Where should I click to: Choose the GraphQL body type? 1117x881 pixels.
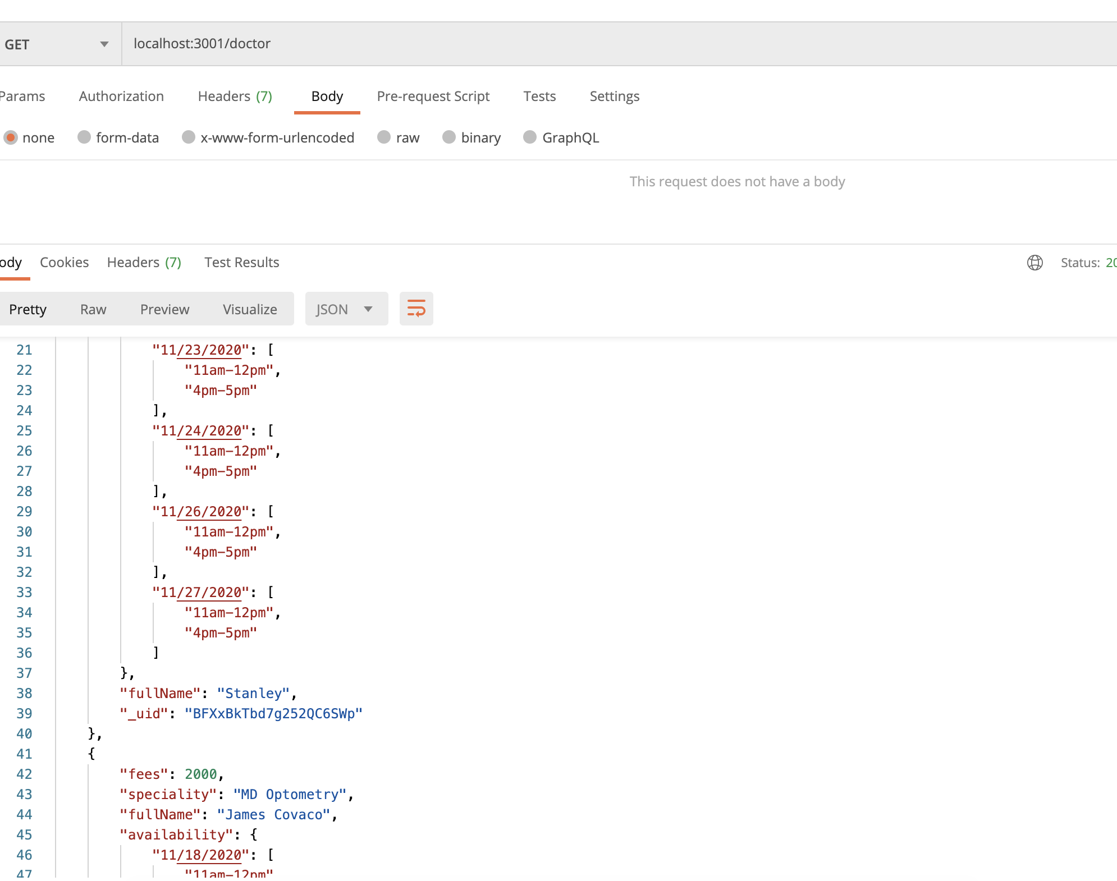530,137
